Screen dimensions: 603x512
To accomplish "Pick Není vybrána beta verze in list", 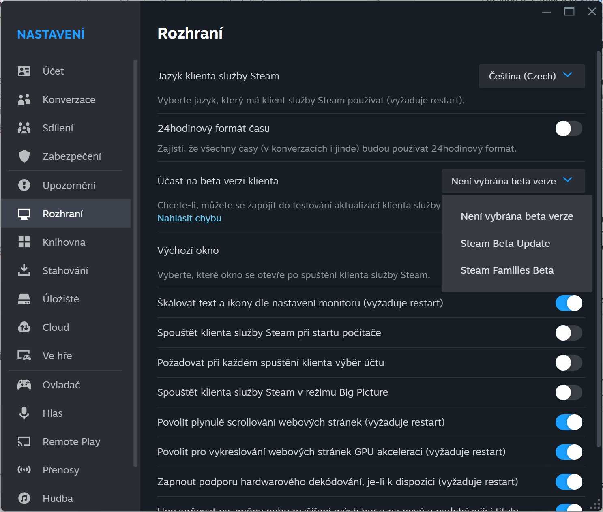I will click(517, 216).
